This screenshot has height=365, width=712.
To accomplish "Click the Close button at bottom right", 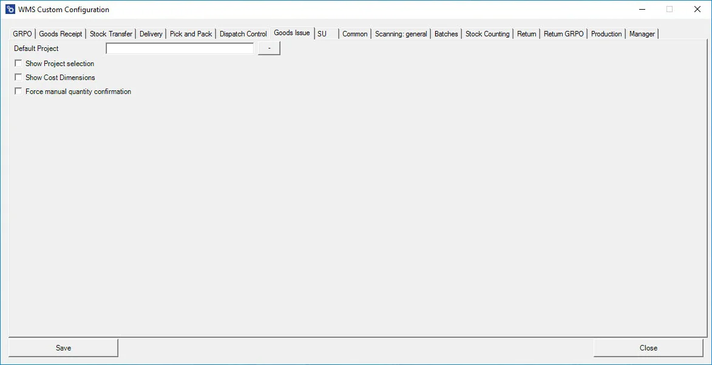I will (x=648, y=348).
